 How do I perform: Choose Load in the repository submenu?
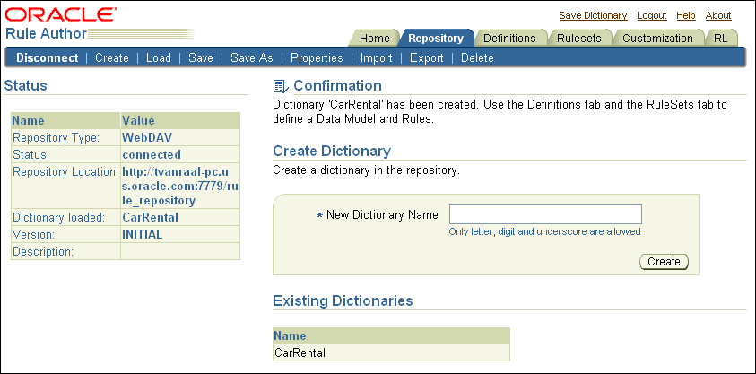point(159,57)
